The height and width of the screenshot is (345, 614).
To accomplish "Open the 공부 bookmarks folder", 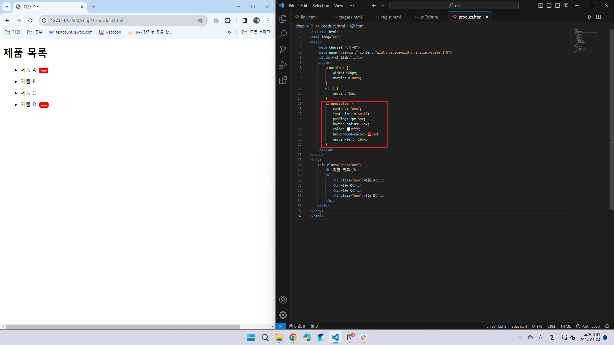I will click(35, 32).
